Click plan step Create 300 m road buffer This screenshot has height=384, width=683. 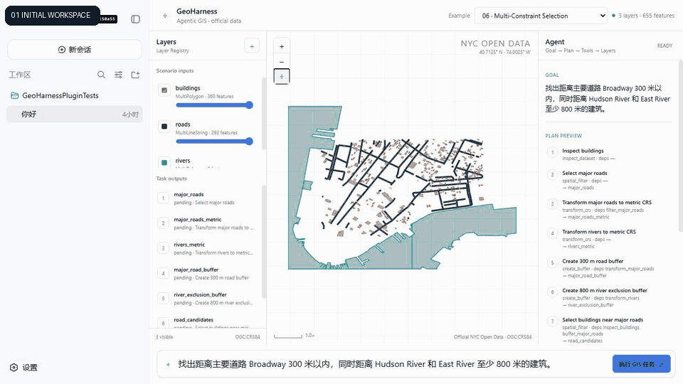608,268
